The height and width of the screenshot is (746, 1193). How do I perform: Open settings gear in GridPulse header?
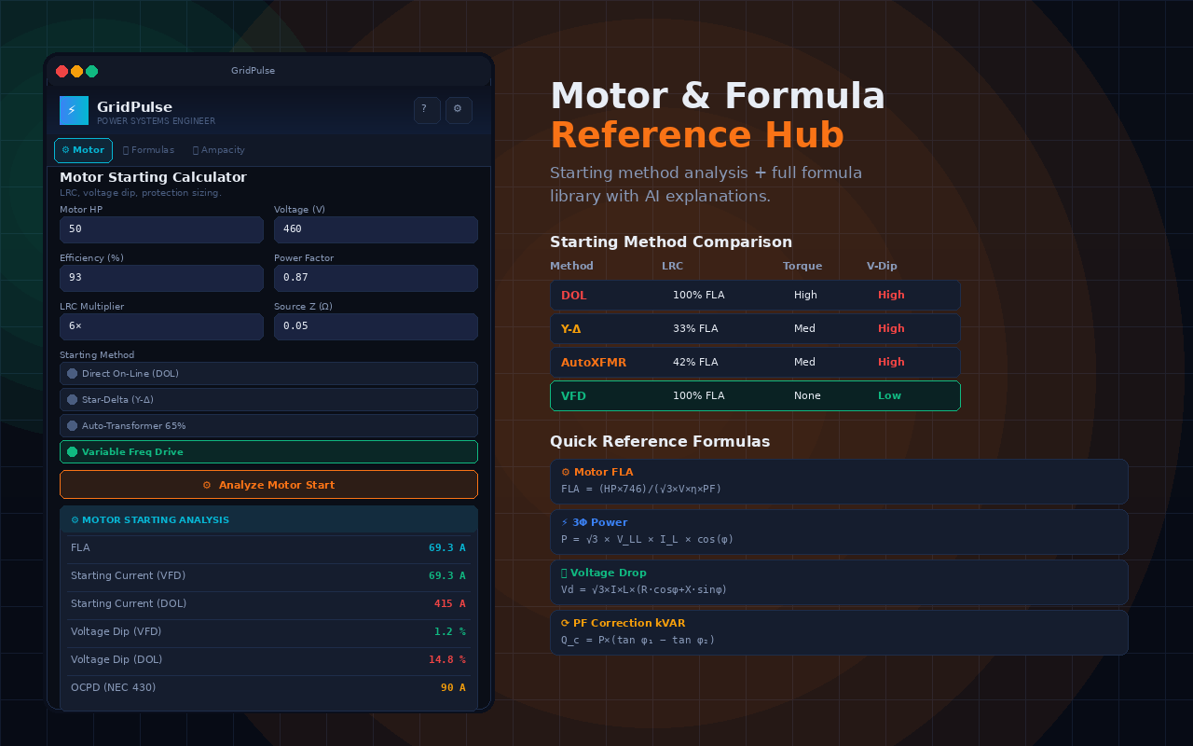click(459, 110)
